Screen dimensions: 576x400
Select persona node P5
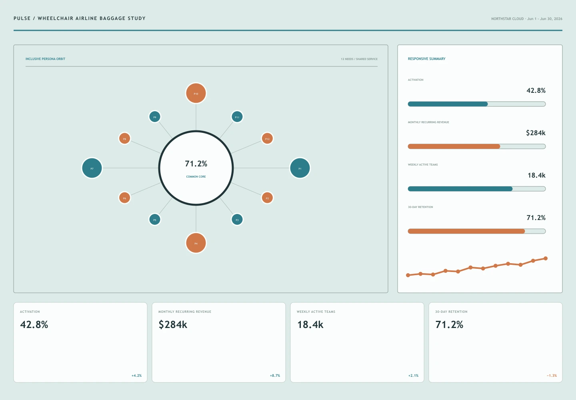155,220
